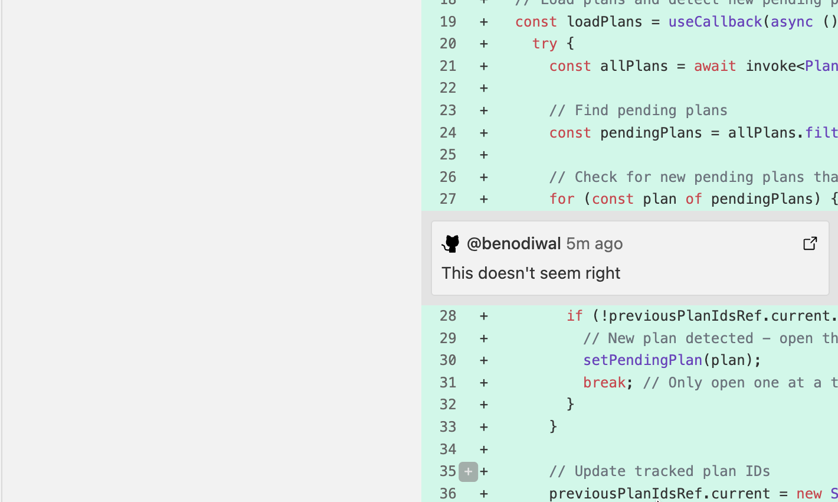Open the comment in external window via arrow icon

click(x=810, y=243)
